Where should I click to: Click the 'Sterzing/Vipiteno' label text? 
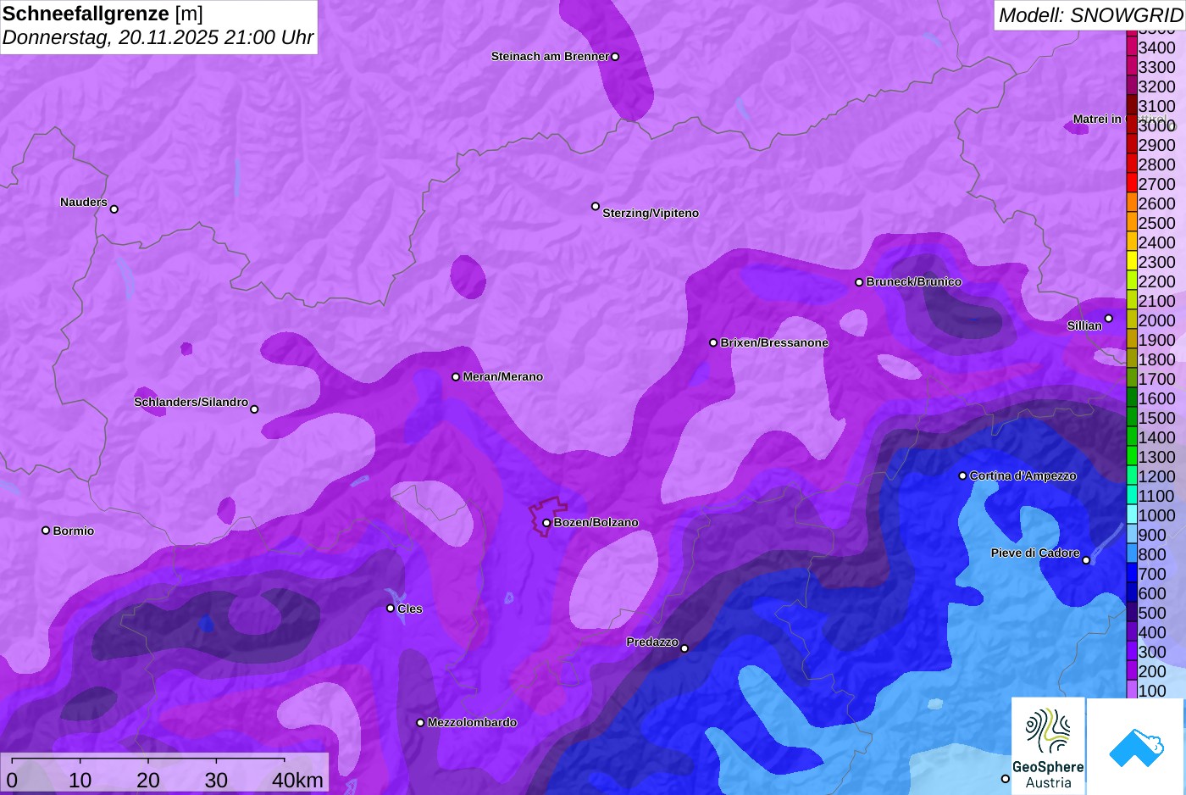[x=651, y=214]
